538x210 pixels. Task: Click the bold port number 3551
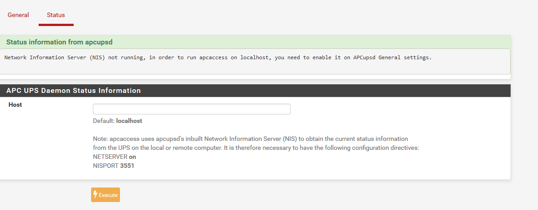[x=127, y=166]
